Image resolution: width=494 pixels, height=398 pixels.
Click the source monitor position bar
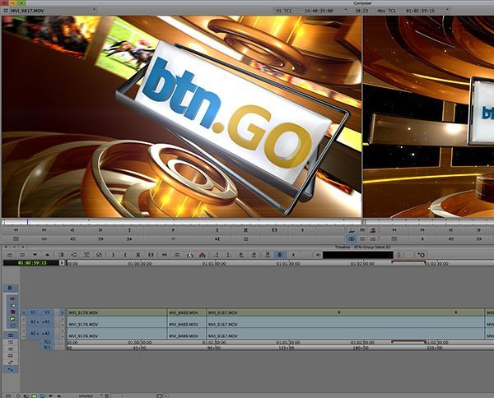pos(182,222)
